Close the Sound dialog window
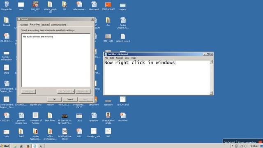The height and width of the screenshot is (148, 263). tap(92, 19)
